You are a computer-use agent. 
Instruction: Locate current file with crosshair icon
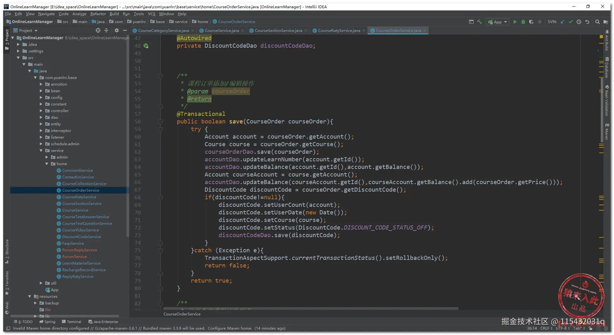98,30
